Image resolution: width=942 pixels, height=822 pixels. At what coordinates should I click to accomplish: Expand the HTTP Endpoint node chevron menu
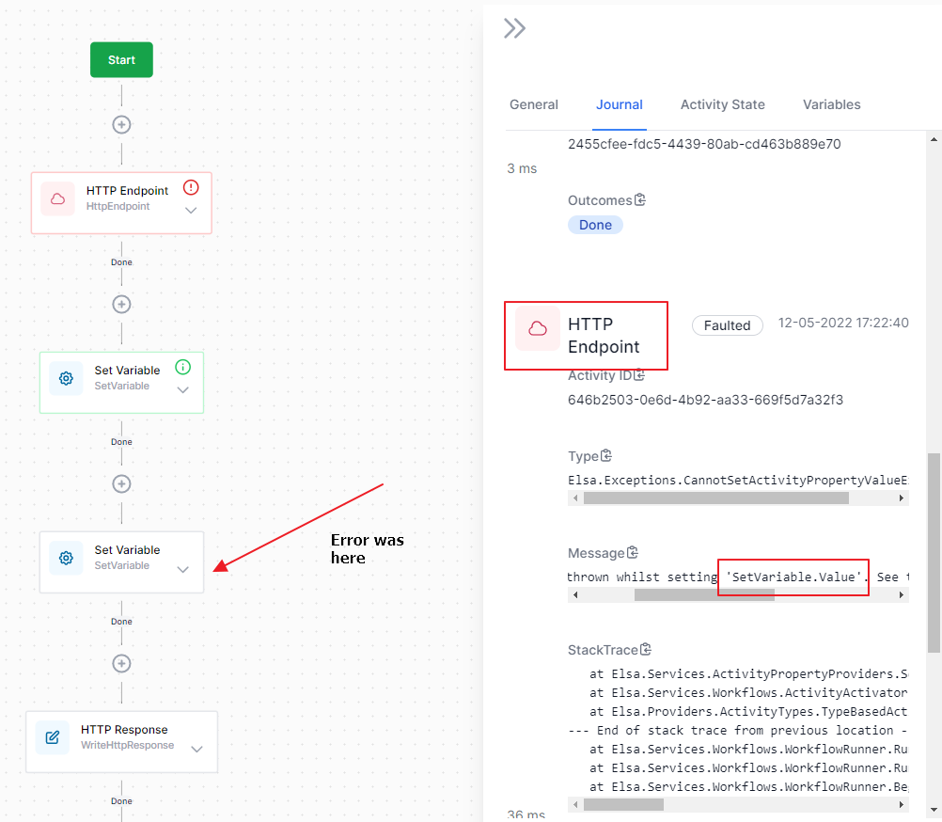pyautogui.click(x=191, y=211)
